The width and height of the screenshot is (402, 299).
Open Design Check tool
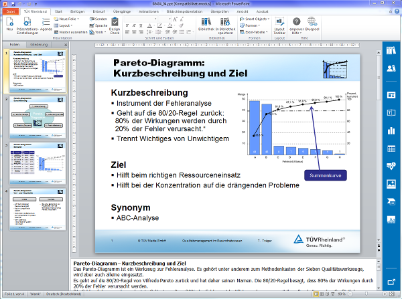pos(115,26)
